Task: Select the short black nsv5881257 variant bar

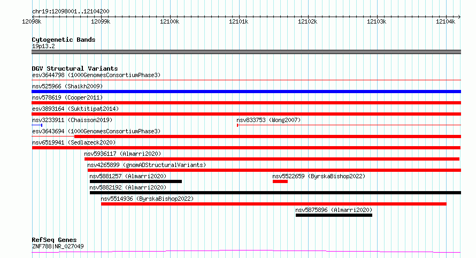Action: tap(136, 181)
